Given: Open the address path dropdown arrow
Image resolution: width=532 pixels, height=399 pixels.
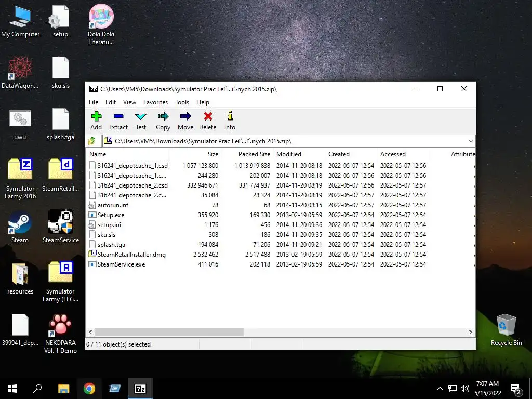Looking at the screenshot, I should [x=471, y=141].
